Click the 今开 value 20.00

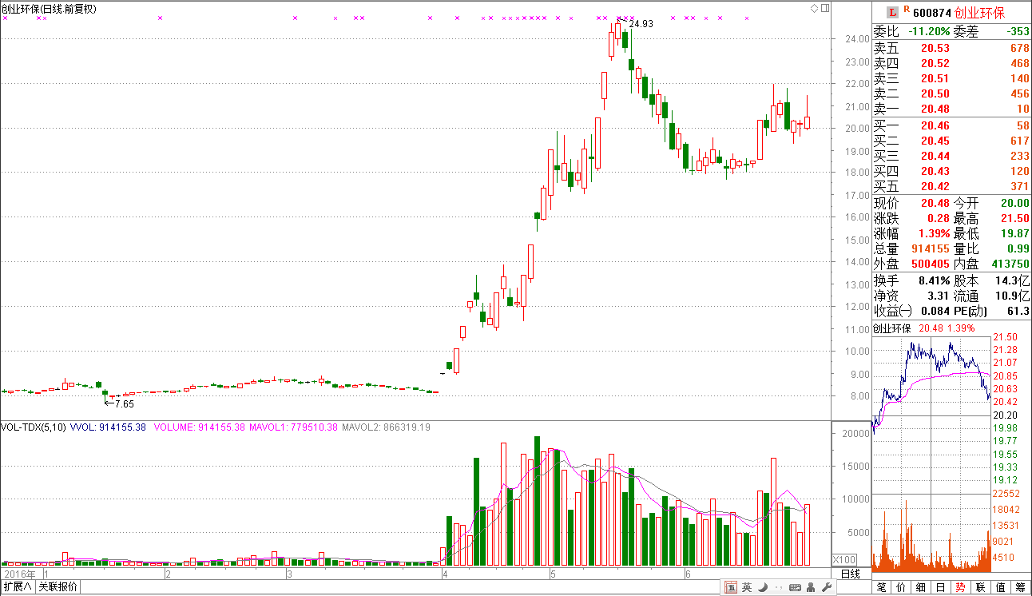1015,203
